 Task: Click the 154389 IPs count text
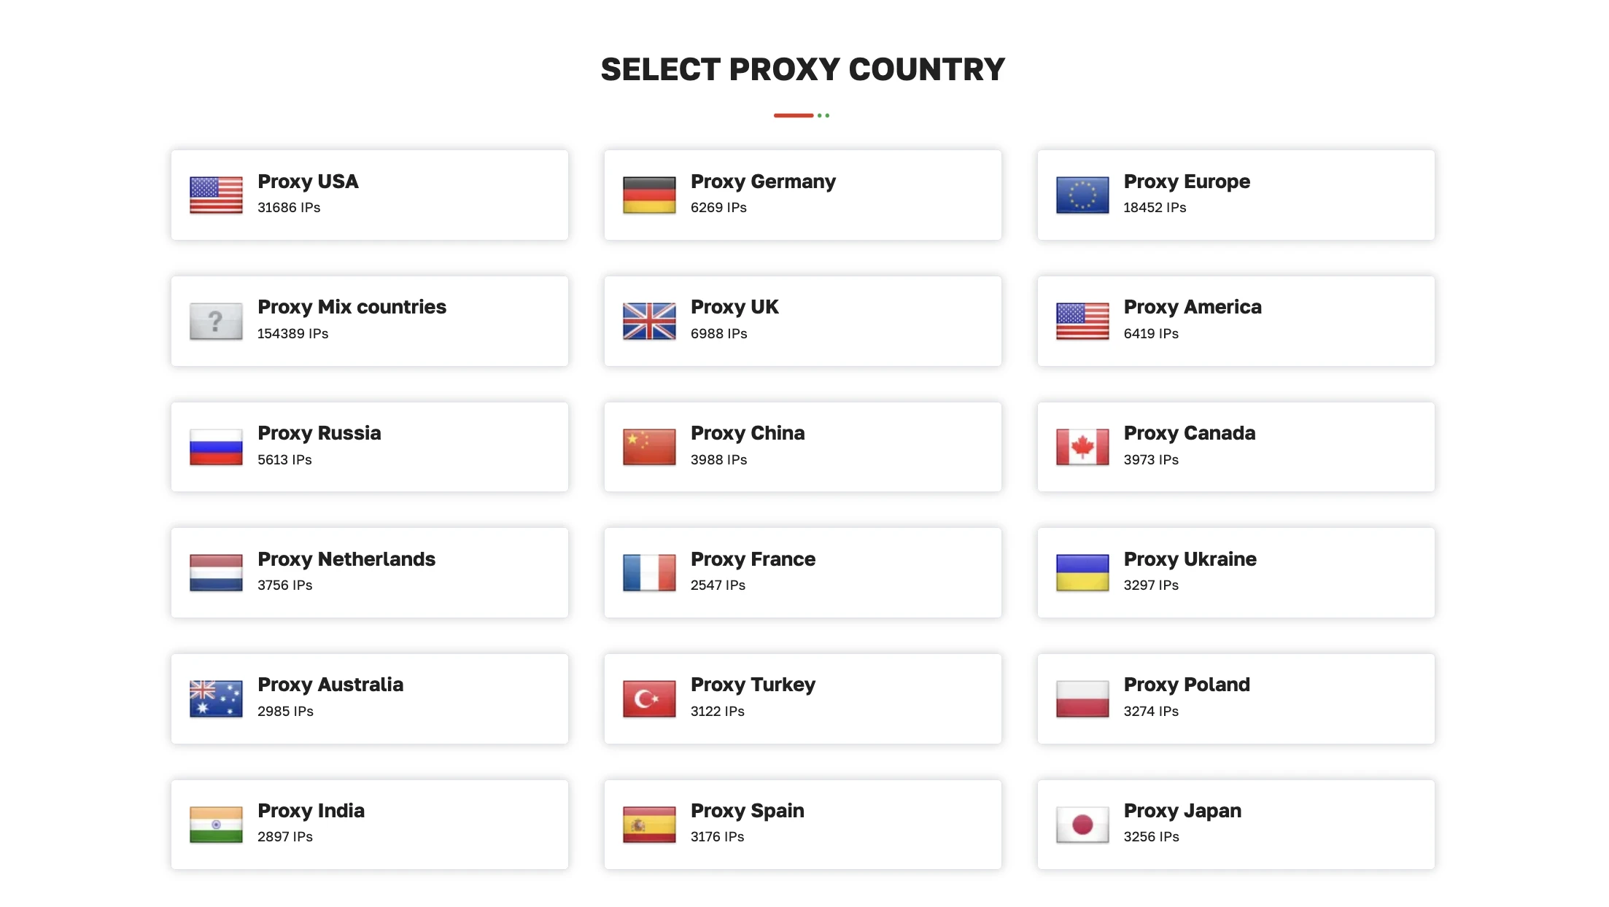[x=292, y=333]
